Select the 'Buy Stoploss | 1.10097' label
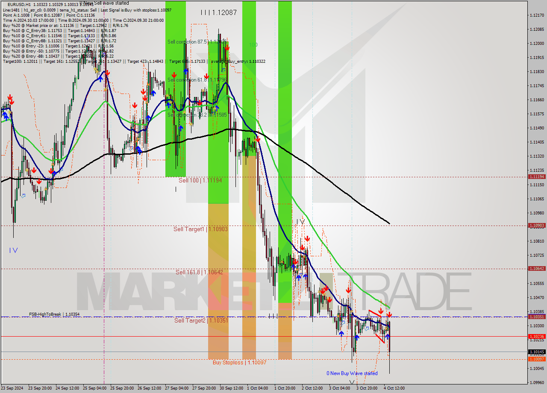The height and width of the screenshot is (393, 547). 239,363
